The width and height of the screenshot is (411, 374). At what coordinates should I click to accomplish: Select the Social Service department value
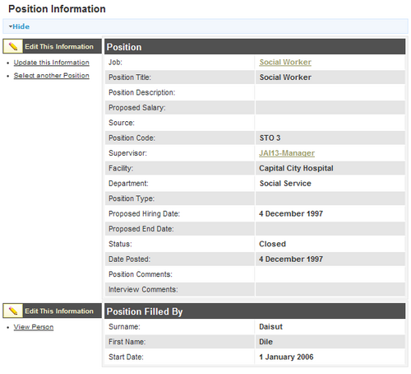(x=285, y=183)
